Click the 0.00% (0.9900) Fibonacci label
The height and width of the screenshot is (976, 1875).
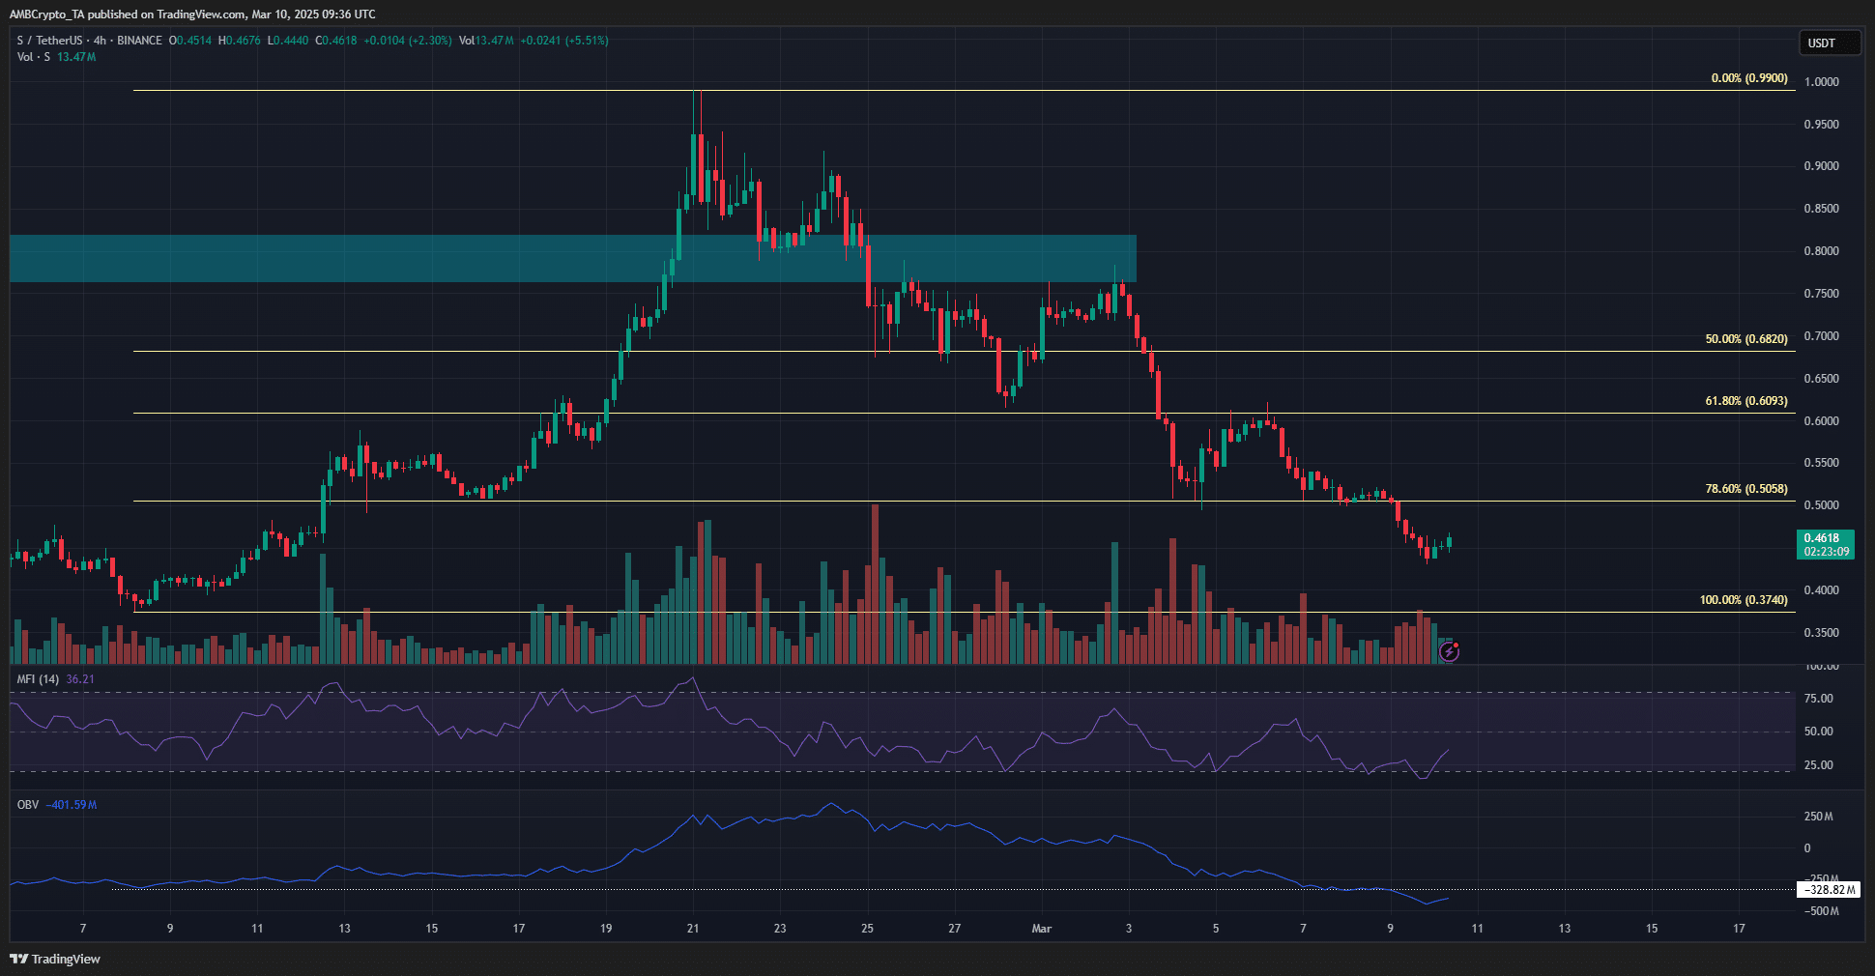click(x=1749, y=78)
